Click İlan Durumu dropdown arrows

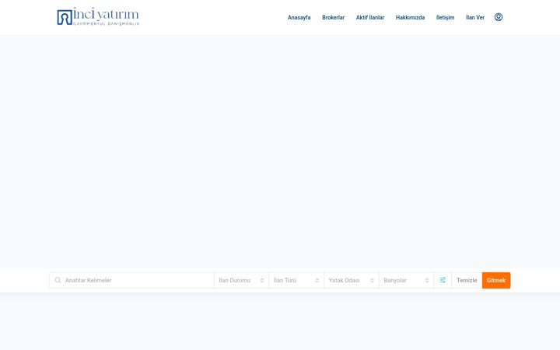pyautogui.click(x=262, y=280)
